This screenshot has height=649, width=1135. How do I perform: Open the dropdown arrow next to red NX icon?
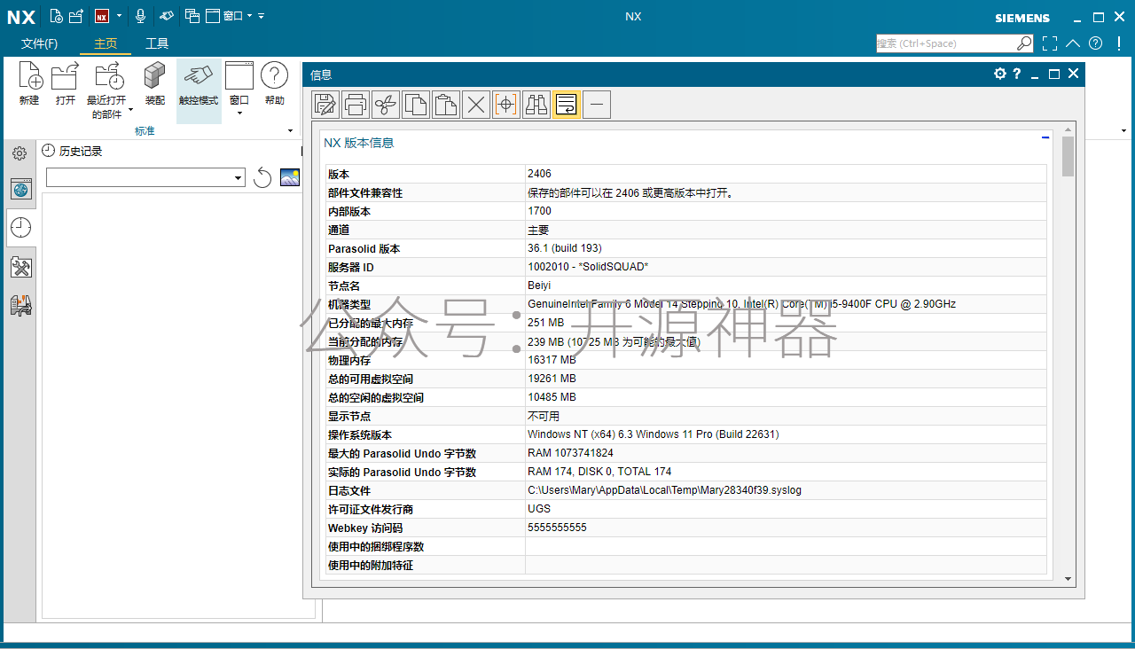119,16
